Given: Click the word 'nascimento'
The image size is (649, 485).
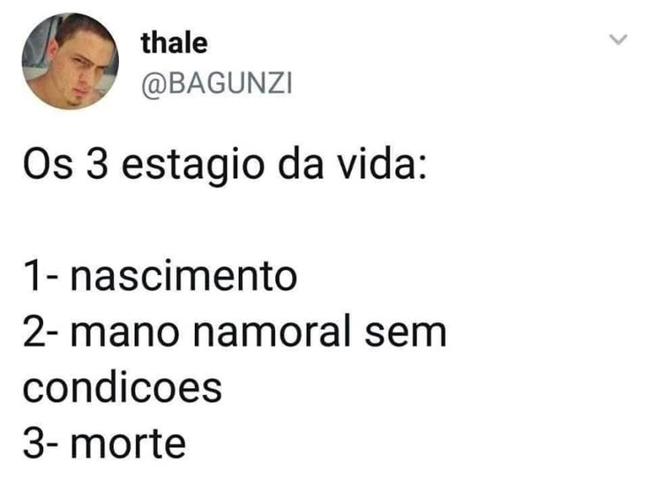Looking at the screenshot, I should (x=183, y=276).
